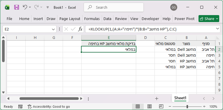The width and height of the screenshot is (223, 110).
Task: Save the workbook with the floppy icon
Action: [x=17, y=7]
